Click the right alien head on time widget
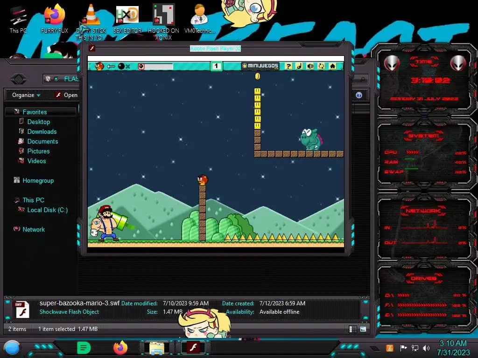478x358 pixels. pyautogui.click(x=458, y=63)
